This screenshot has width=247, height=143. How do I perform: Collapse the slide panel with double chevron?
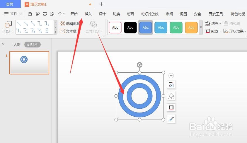[x=3, y=45]
